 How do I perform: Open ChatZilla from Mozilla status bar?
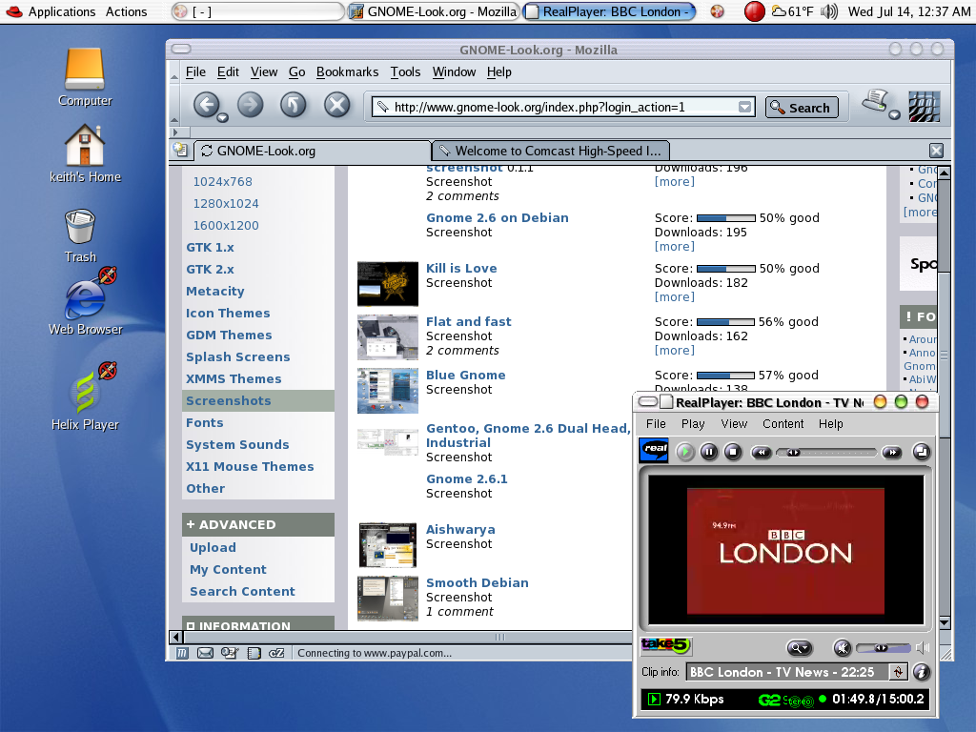[x=276, y=653]
